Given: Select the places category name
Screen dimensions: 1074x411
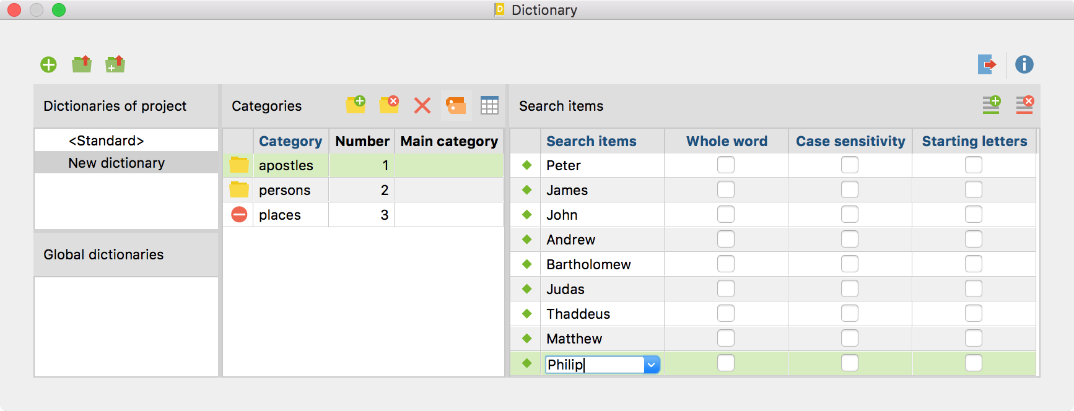Looking at the screenshot, I should 280,215.
